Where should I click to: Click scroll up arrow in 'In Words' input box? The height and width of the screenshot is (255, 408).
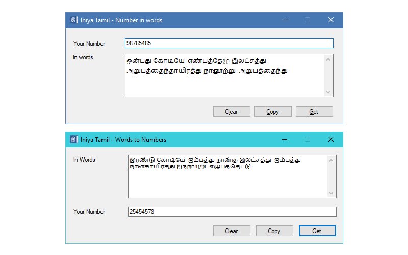point(331,161)
